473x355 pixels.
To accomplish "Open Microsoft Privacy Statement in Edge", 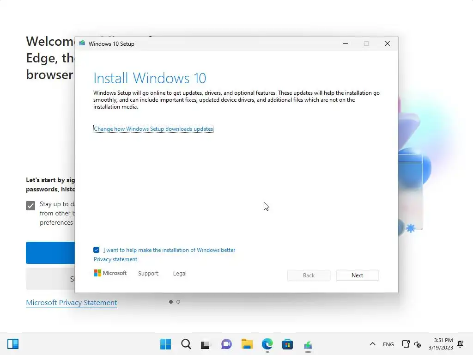I will (x=72, y=302).
